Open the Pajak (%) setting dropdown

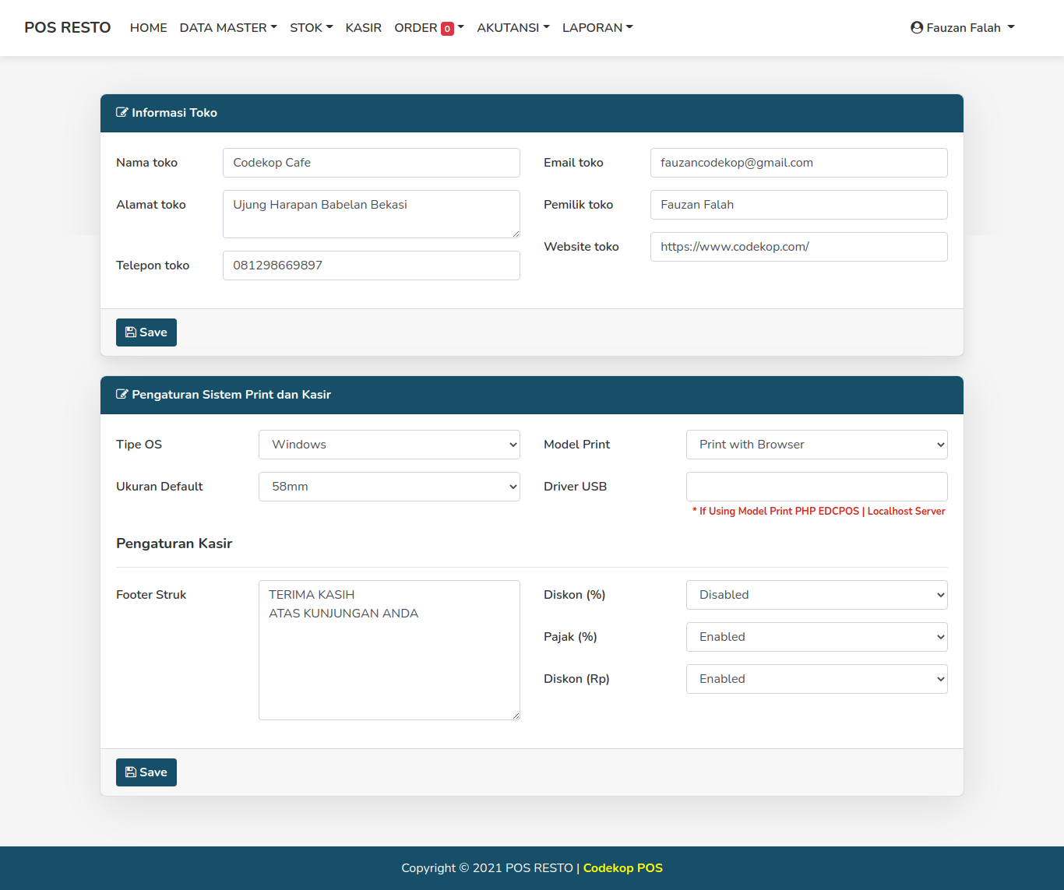(816, 636)
